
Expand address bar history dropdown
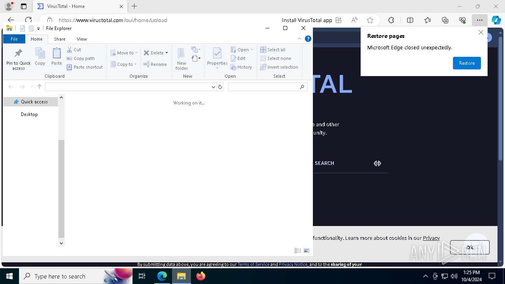[x=213, y=87]
